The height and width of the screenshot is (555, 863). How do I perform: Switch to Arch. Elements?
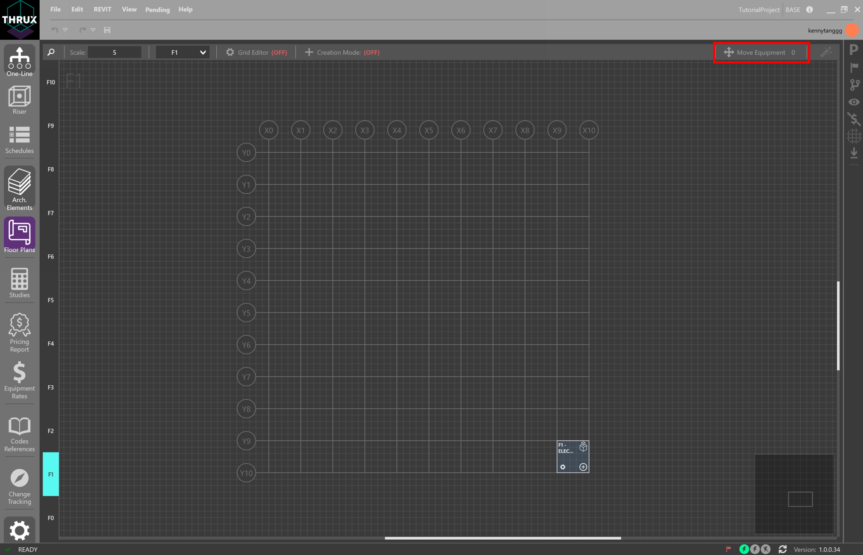(x=19, y=189)
